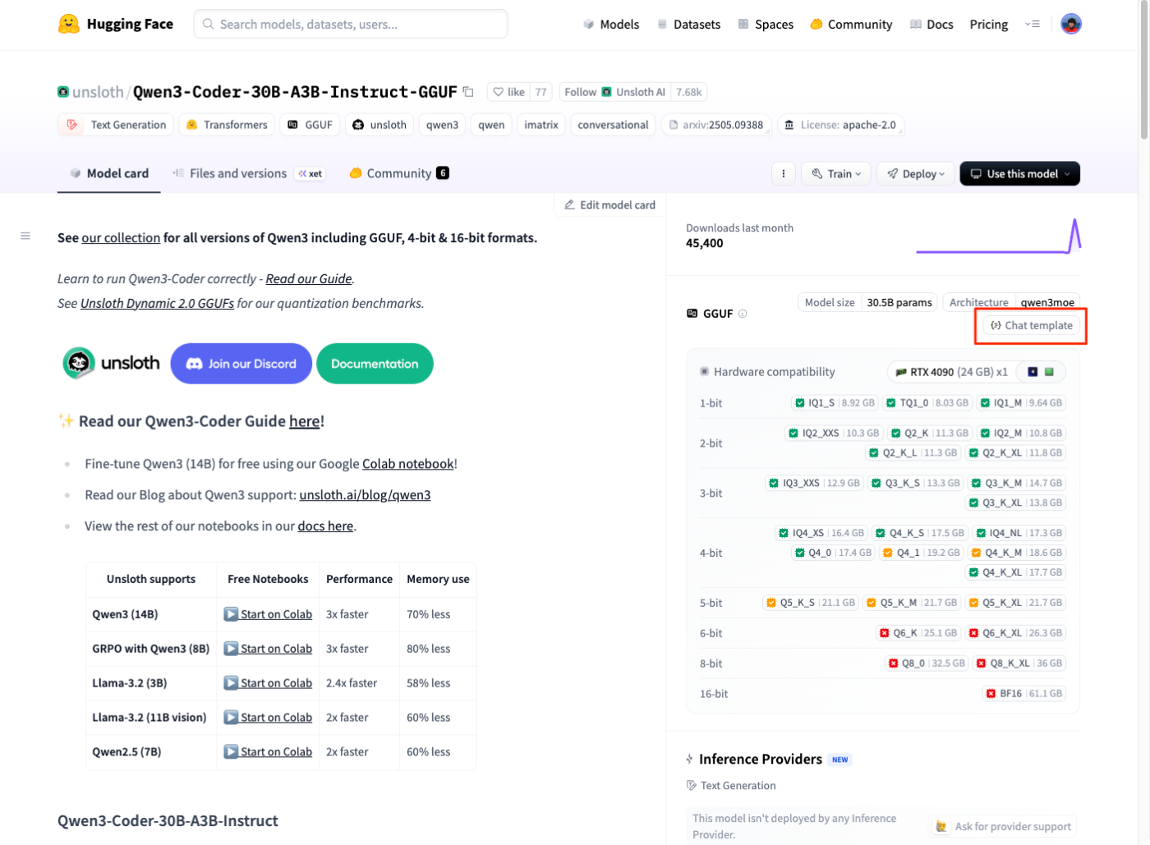Click the xet badge next to Files and versions

pos(310,173)
